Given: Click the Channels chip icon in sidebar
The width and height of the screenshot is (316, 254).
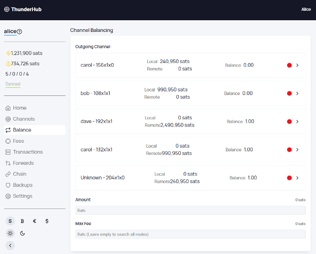Looking at the screenshot, I should [8, 119].
